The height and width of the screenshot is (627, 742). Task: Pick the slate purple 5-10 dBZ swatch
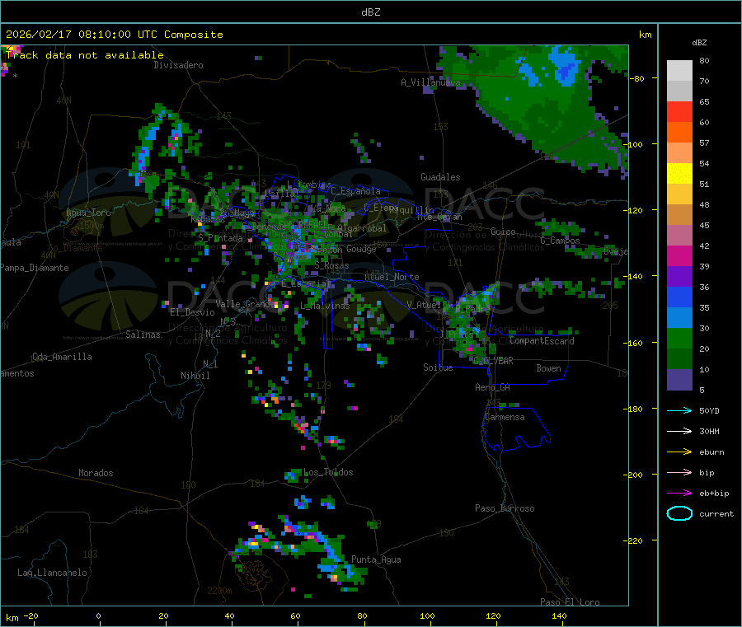point(679,380)
